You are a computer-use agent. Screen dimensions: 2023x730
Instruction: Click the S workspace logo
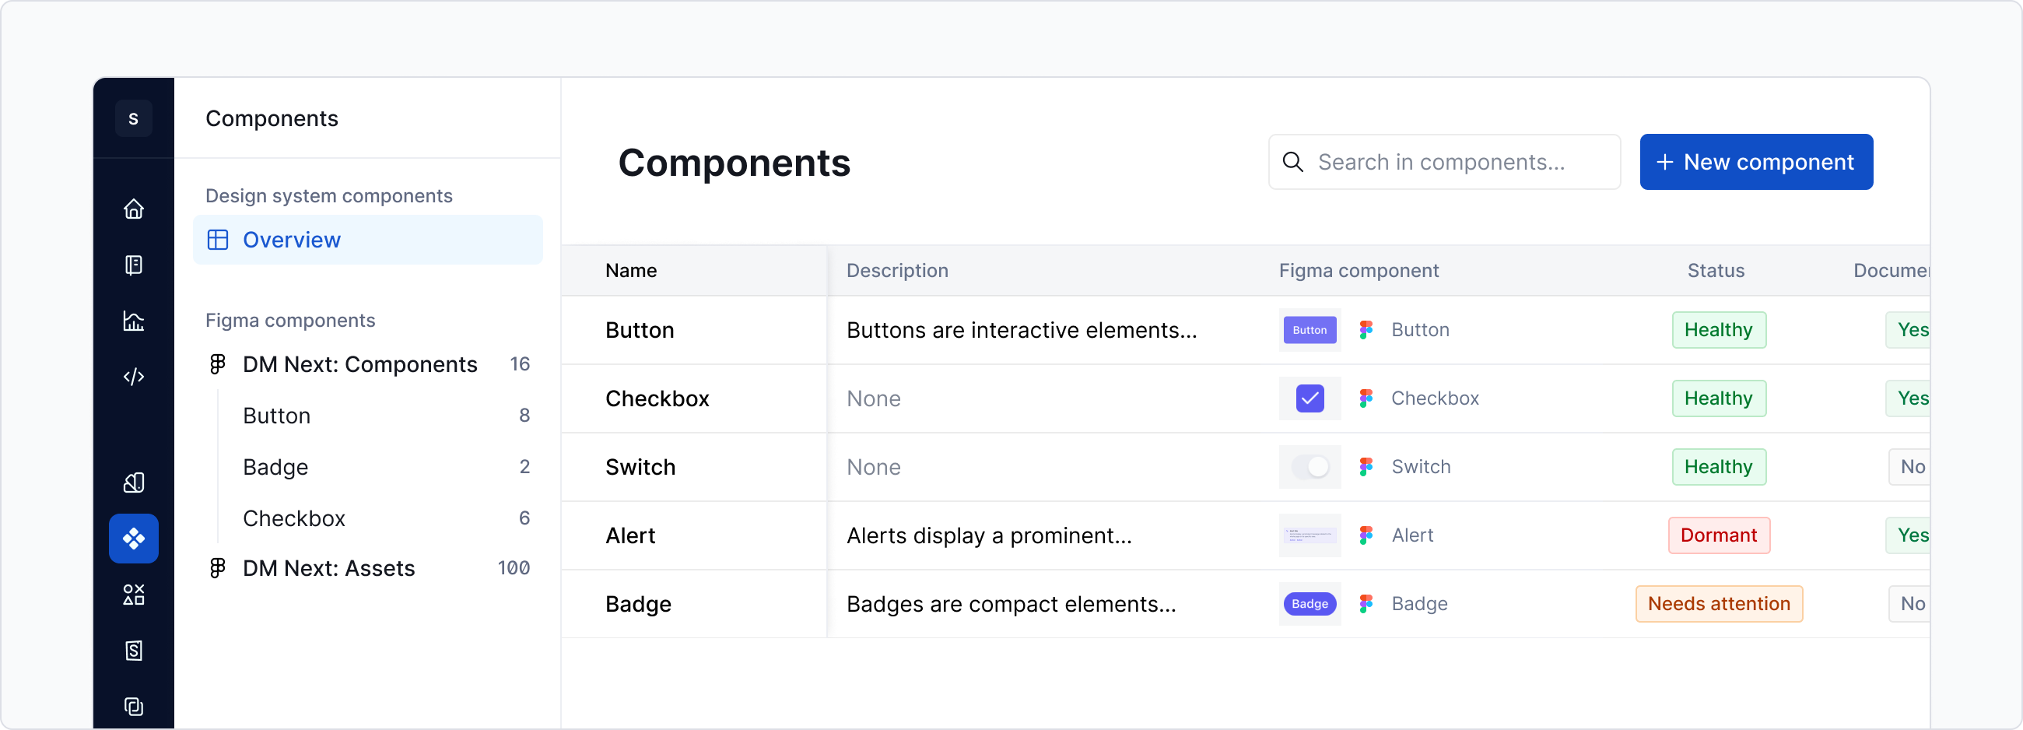click(134, 118)
